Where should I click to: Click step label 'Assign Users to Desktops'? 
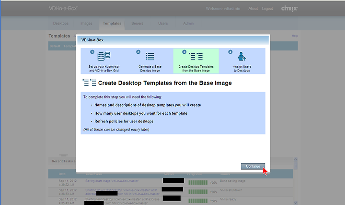(242, 69)
